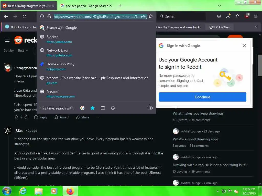
Task: Open the _RTan_ user profile link
Action: (19, 131)
